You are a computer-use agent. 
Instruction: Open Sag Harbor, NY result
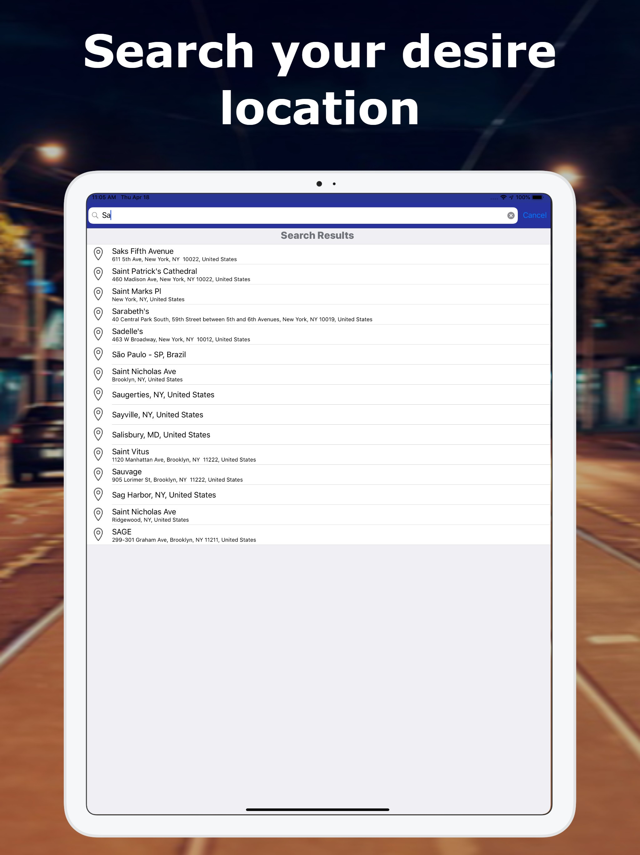pos(164,495)
